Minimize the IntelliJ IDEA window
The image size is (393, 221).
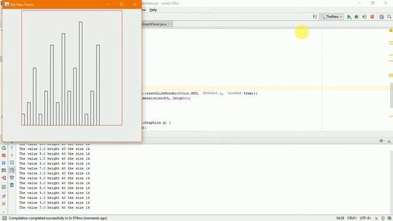(x=360, y=3)
